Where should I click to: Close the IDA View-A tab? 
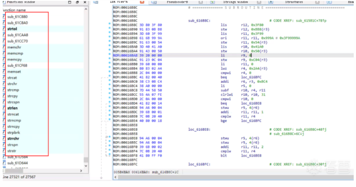pos(142,2)
